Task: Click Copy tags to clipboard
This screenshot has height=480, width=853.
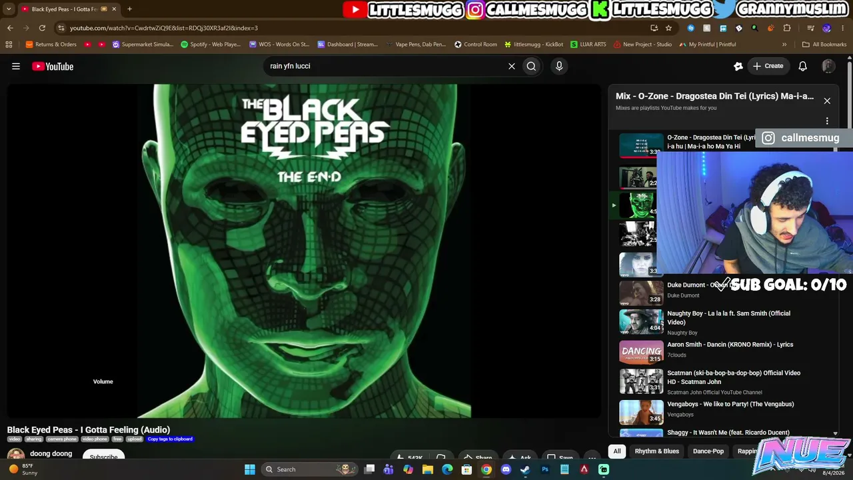Action: pyautogui.click(x=170, y=439)
